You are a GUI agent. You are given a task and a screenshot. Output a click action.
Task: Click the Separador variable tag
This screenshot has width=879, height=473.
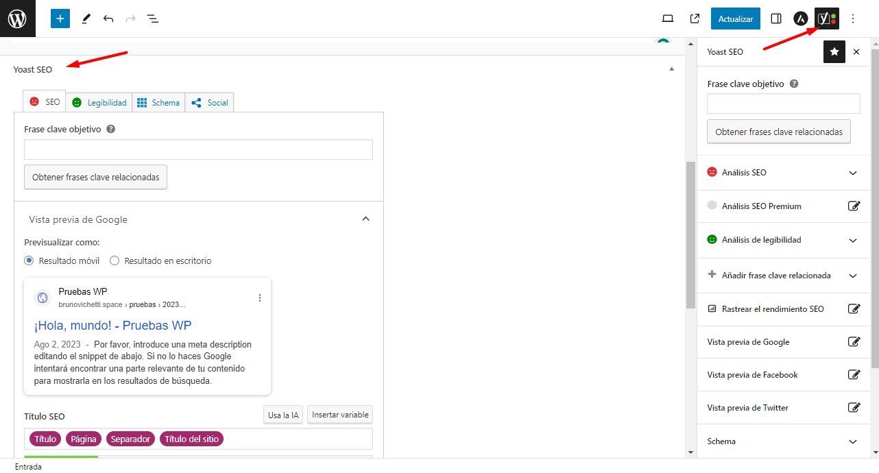pos(130,439)
